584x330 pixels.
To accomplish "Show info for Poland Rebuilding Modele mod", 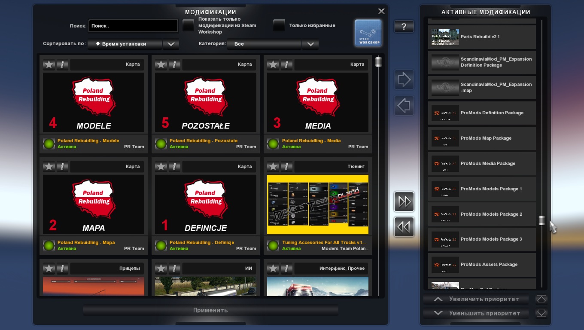I will tap(62, 64).
